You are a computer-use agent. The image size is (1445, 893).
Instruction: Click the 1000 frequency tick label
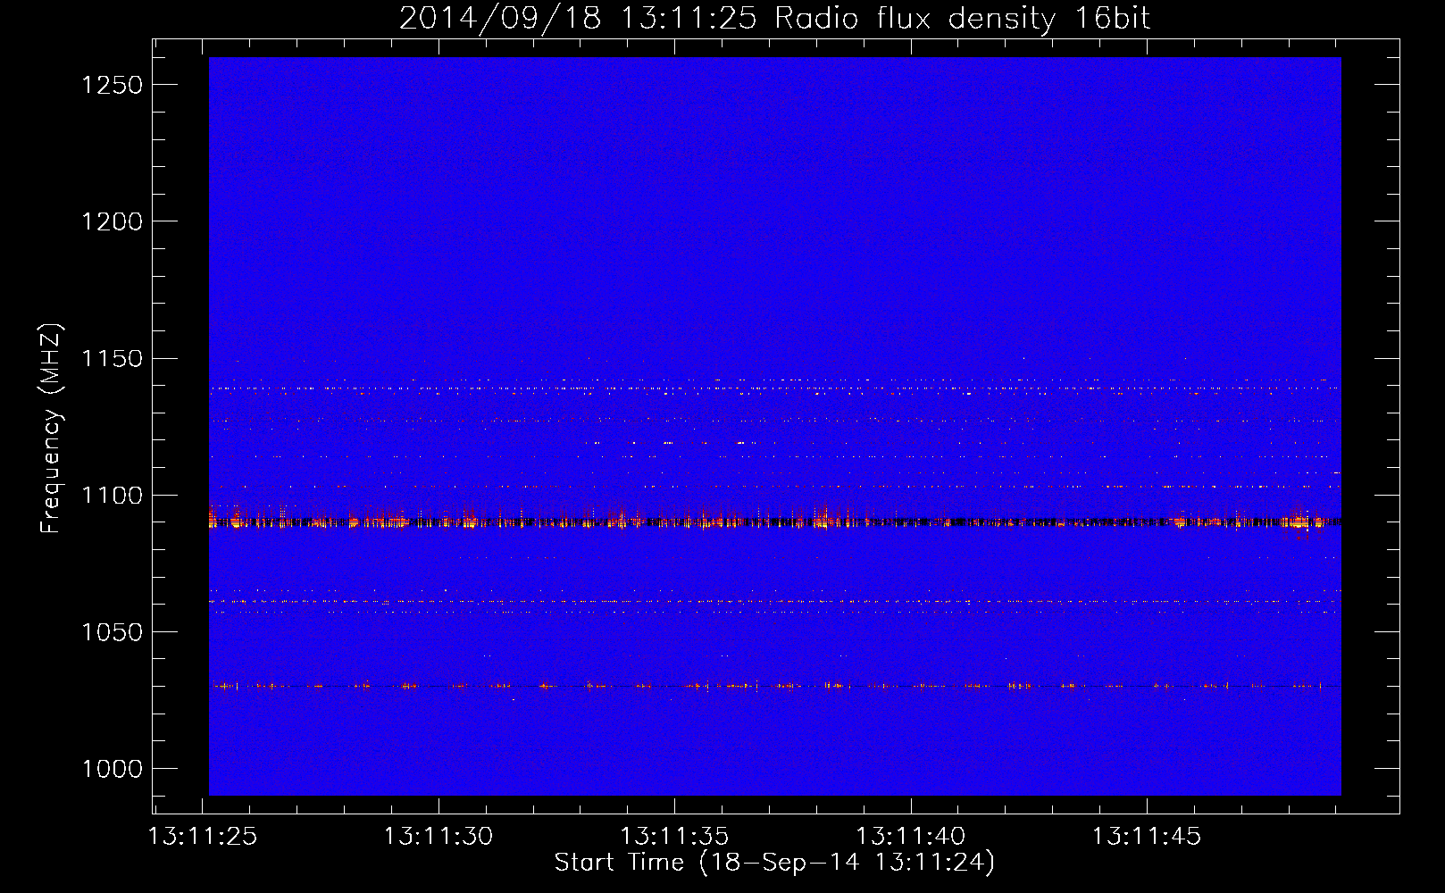112,769
